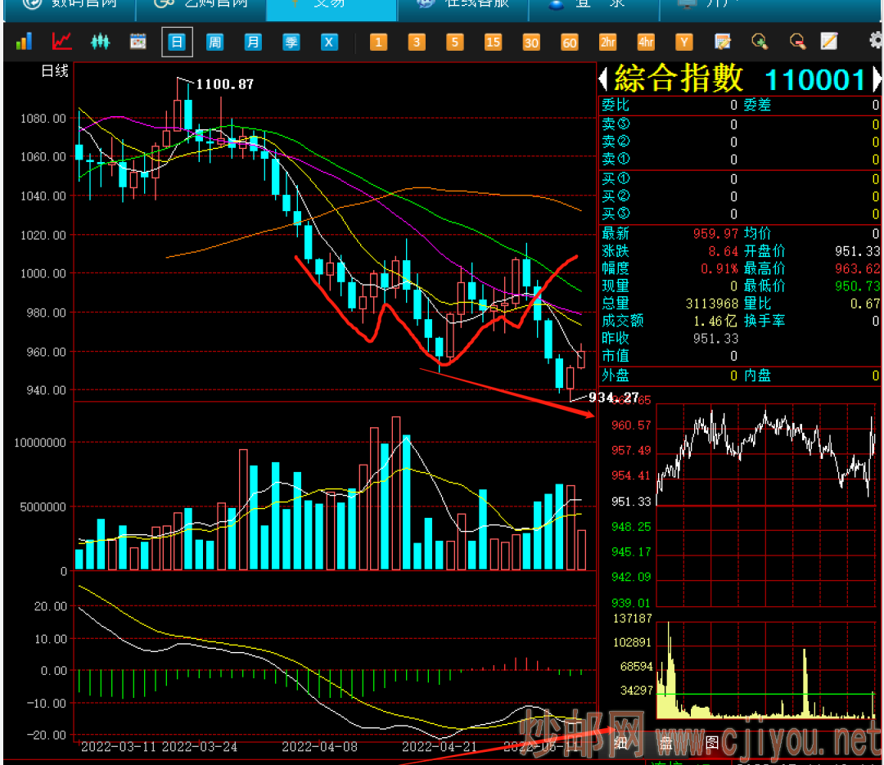
Task: Click the bar chart icon in toolbar
Action: click(25, 42)
